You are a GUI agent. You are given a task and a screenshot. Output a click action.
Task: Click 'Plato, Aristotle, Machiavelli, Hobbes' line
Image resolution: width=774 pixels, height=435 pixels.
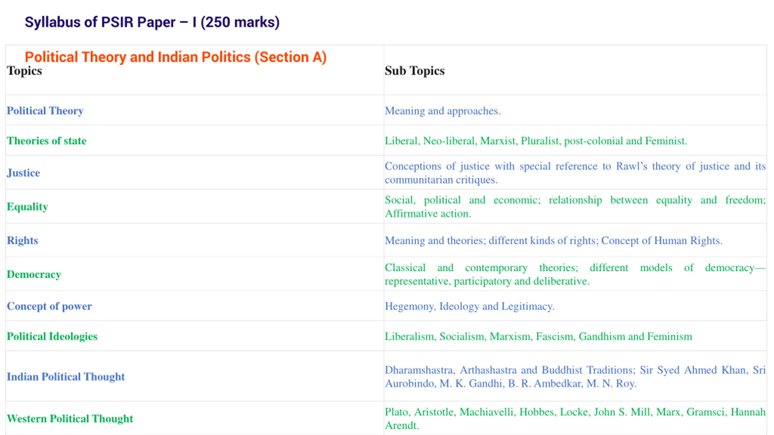coord(575,412)
